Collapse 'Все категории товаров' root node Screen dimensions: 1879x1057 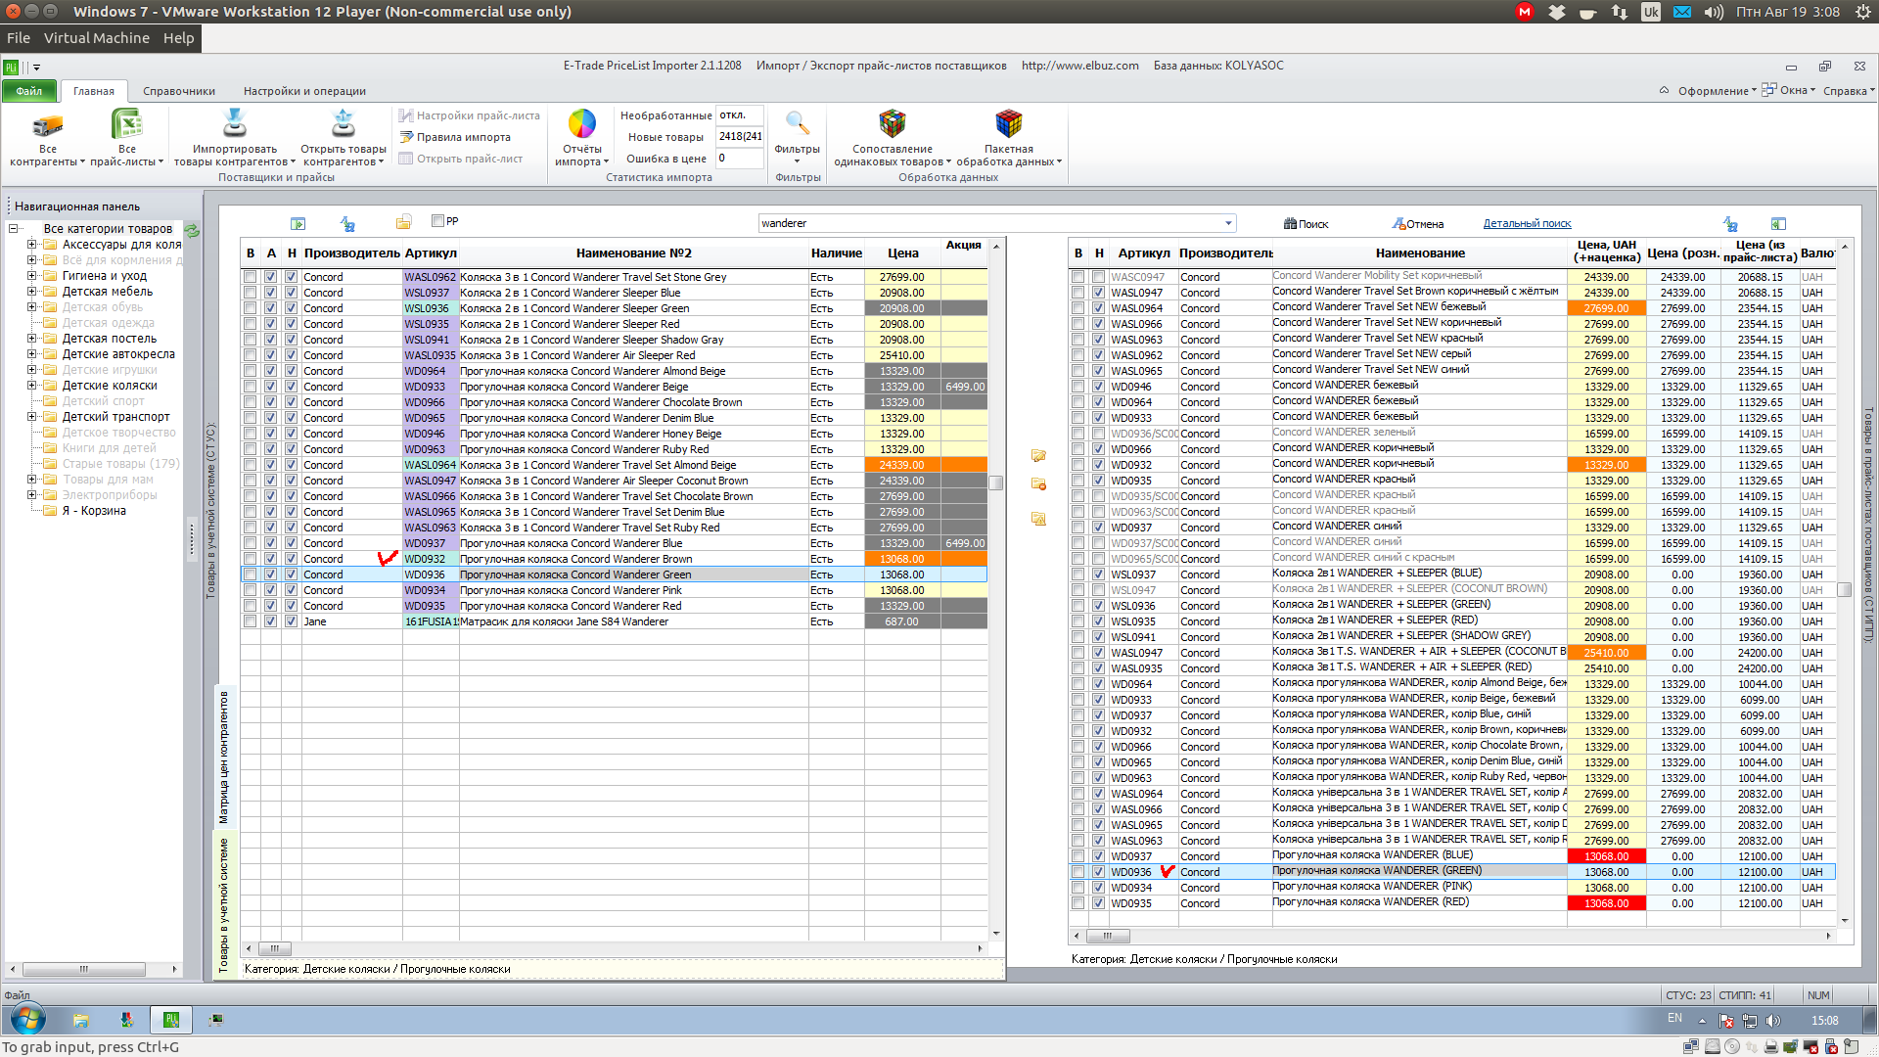14,229
